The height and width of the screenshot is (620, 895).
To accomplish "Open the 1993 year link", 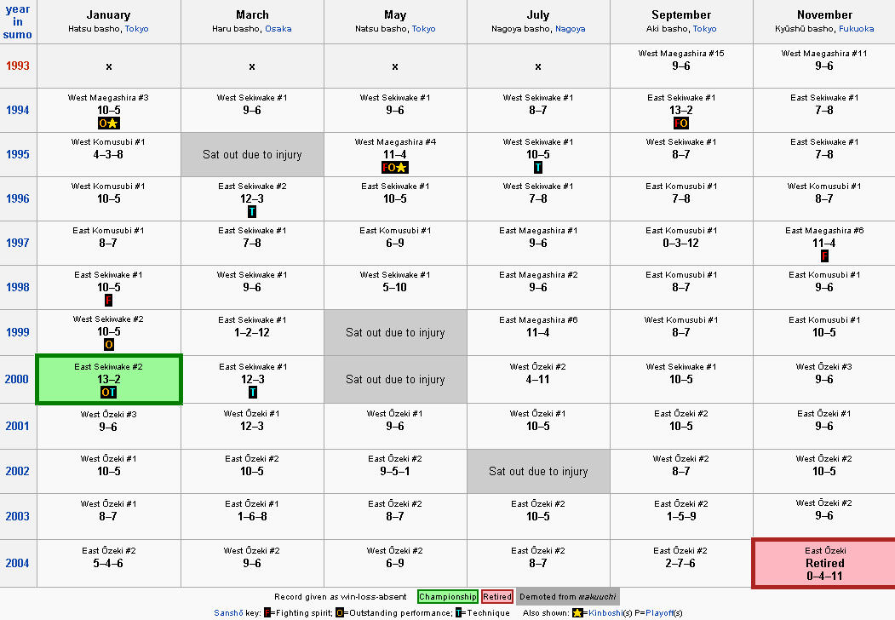I will tap(18, 66).
